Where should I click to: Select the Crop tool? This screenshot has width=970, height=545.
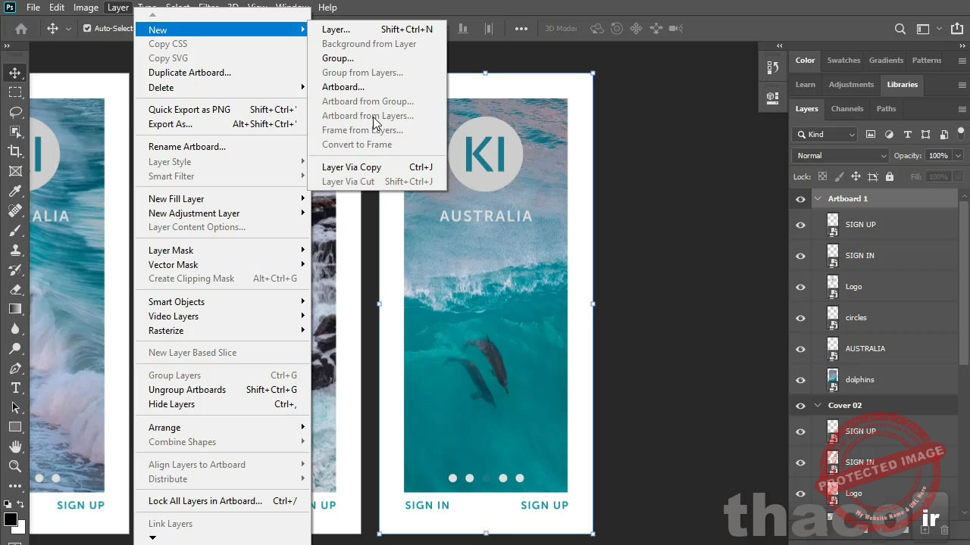tap(15, 151)
